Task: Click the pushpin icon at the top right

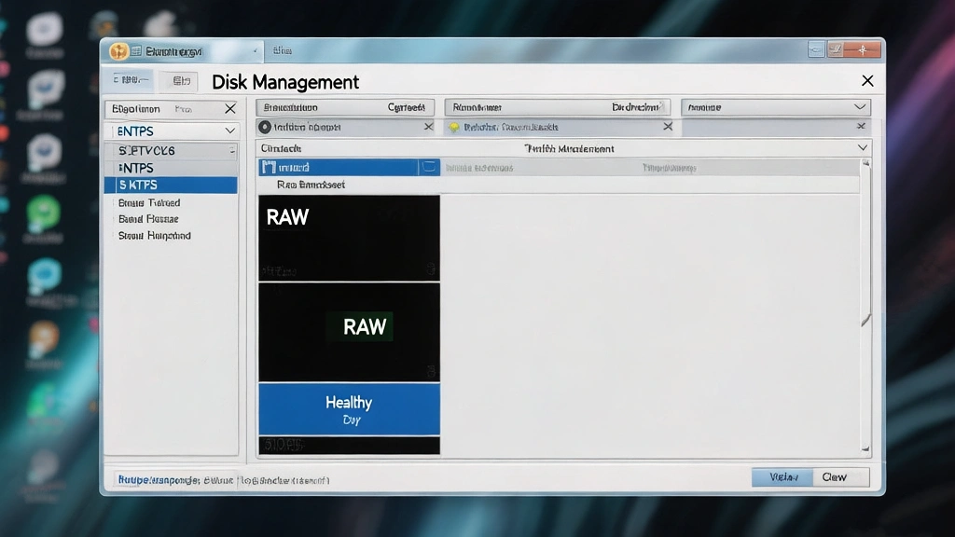Action: pyautogui.click(x=862, y=49)
